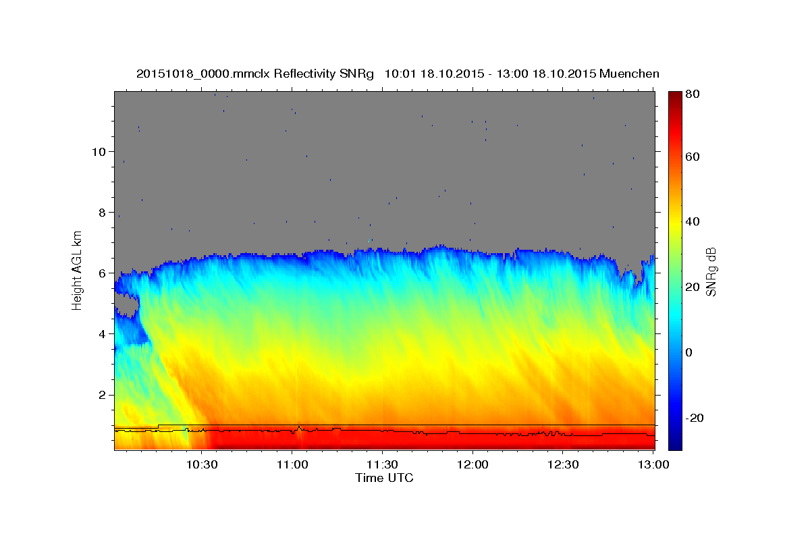The height and width of the screenshot is (540, 810).
Task: Click the colorbar value -20
Action: coord(696,418)
